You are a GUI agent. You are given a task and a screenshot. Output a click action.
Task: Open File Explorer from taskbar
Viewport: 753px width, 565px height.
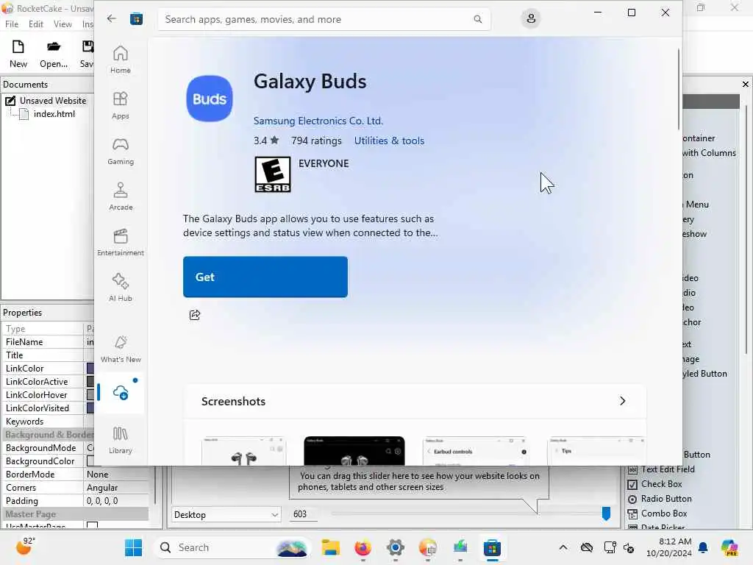click(330, 547)
